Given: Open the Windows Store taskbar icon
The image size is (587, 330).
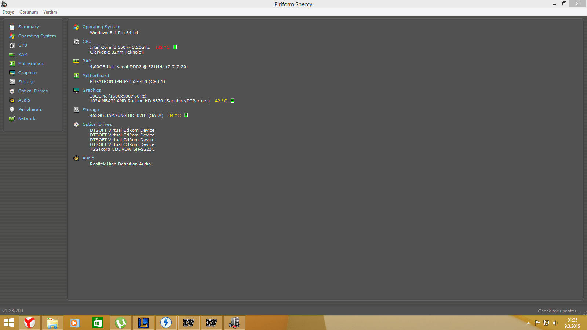Looking at the screenshot, I should [x=98, y=323].
